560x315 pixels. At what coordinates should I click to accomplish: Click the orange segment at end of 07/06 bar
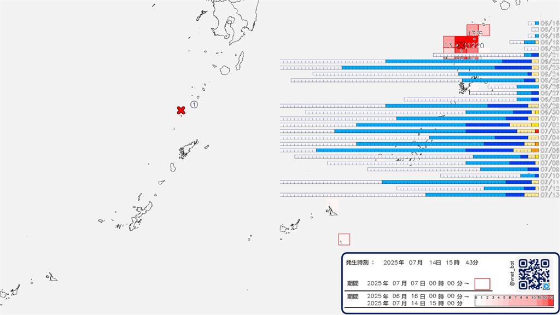click(x=535, y=150)
